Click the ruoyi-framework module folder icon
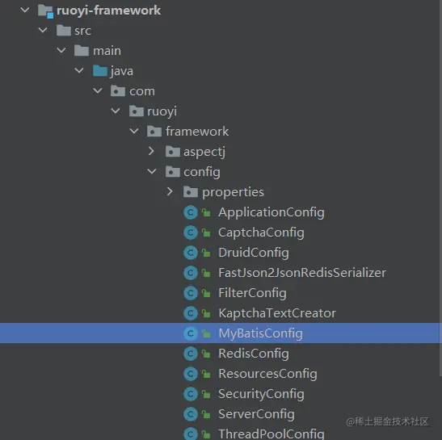Image resolution: width=442 pixels, height=440 pixels. coord(46,11)
